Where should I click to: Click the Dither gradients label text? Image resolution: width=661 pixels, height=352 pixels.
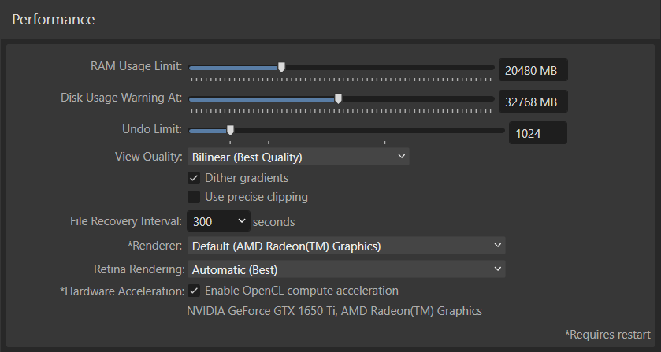[247, 178]
